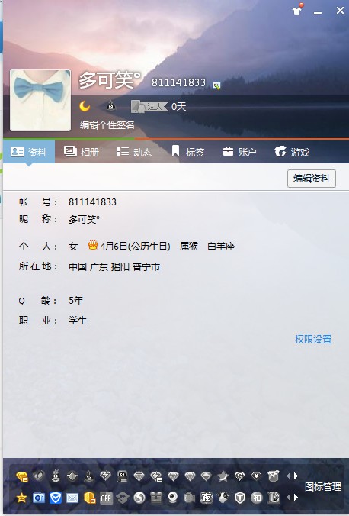Click the gold diamond VIP icon

(x=22, y=476)
